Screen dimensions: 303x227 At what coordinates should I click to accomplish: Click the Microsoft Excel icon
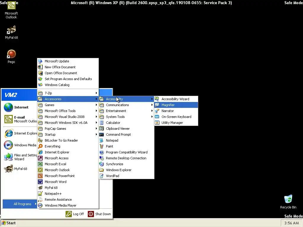coord(40,164)
